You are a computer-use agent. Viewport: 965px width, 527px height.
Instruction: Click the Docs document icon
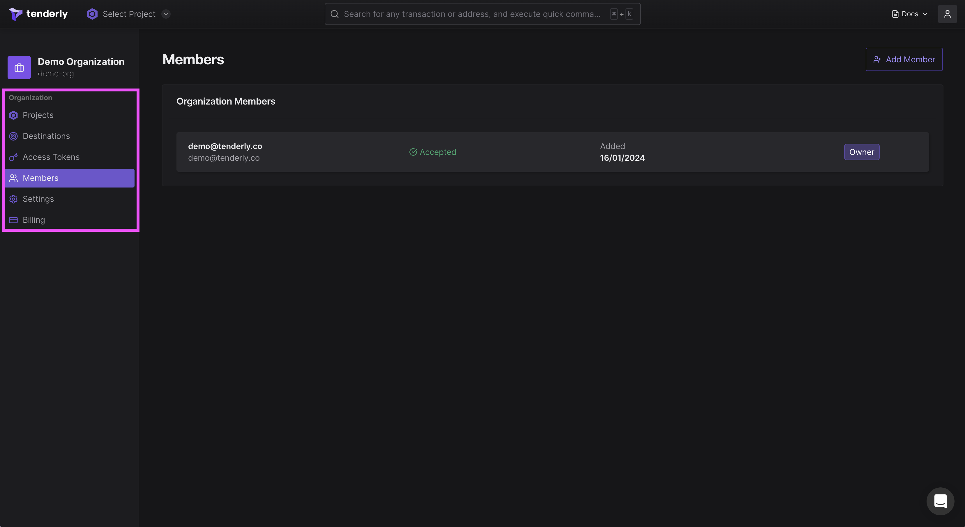[895, 14]
